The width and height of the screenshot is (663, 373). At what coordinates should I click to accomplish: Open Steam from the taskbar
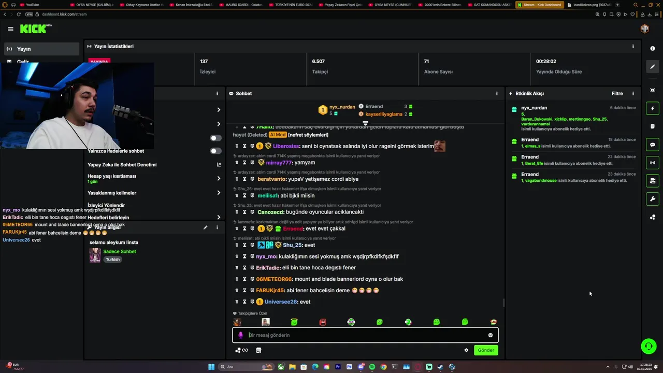pos(440,367)
